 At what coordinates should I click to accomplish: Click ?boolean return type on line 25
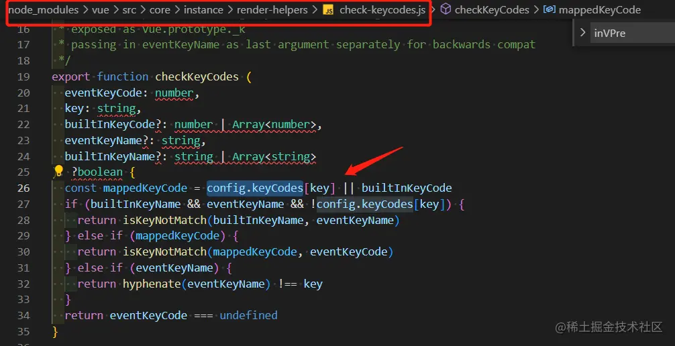[x=97, y=172]
